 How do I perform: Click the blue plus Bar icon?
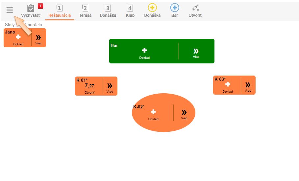click(x=175, y=11)
